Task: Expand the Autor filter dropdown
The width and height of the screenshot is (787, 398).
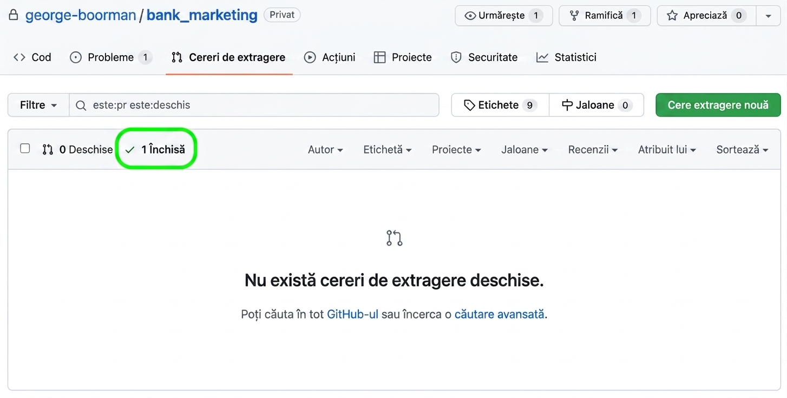Action: pyautogui.click(x=325, y=150)
